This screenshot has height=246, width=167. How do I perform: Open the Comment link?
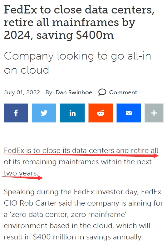pos(123,92)
